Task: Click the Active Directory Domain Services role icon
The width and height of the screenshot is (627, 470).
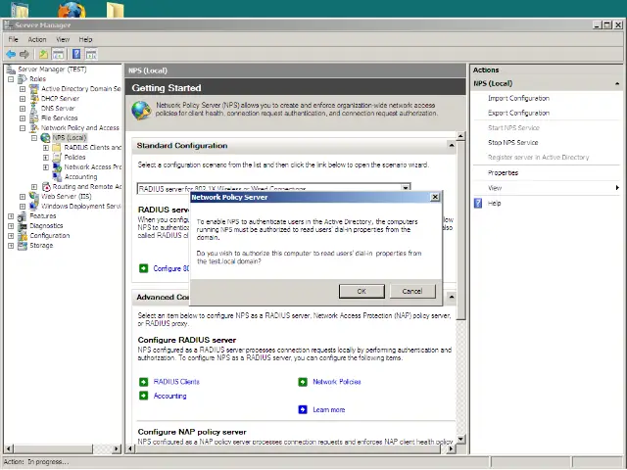Action: pos(34,89)
